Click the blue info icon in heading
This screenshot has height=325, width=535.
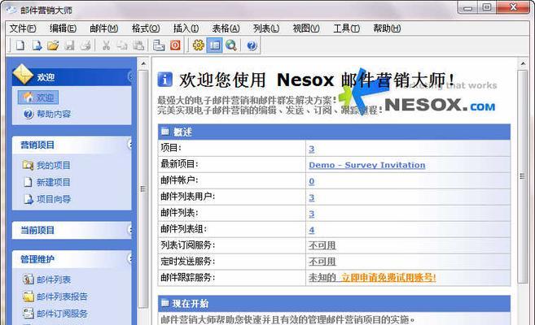point(164,80)
